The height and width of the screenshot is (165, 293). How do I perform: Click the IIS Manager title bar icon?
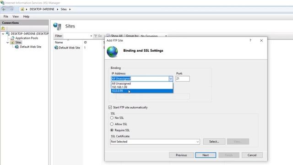coord(2,3)
